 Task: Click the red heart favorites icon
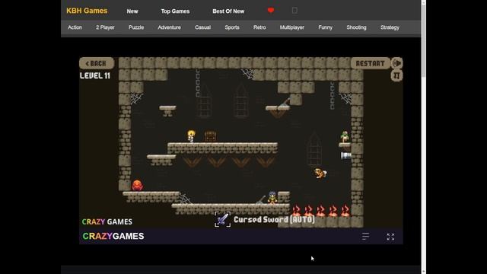coord(271,10)
